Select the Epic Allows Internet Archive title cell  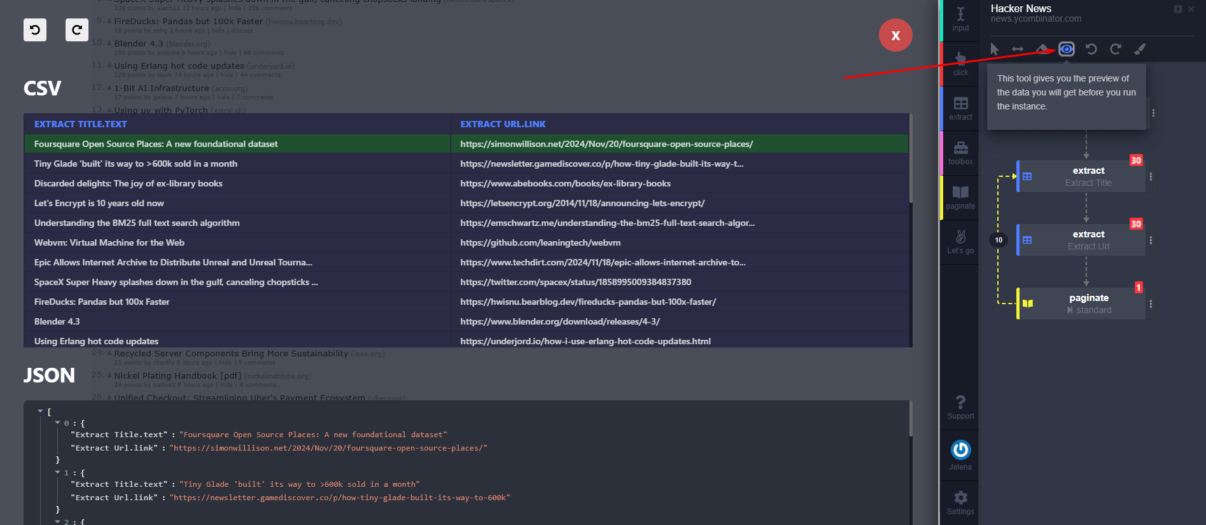pyautogui.click(x=237, y=262)
